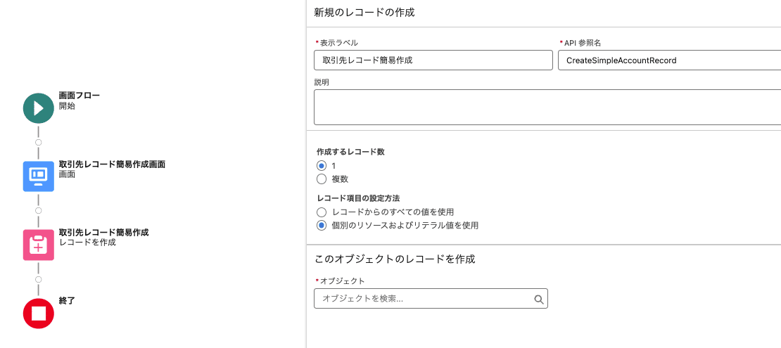Screen dimensions: 781x348
Task: Click the 画面フロー start label
Action: 80,96
